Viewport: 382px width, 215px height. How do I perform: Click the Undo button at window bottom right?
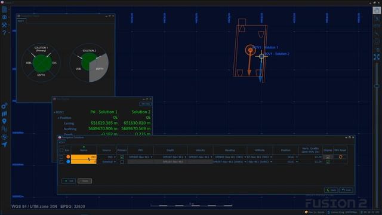(x=346, y=190)
